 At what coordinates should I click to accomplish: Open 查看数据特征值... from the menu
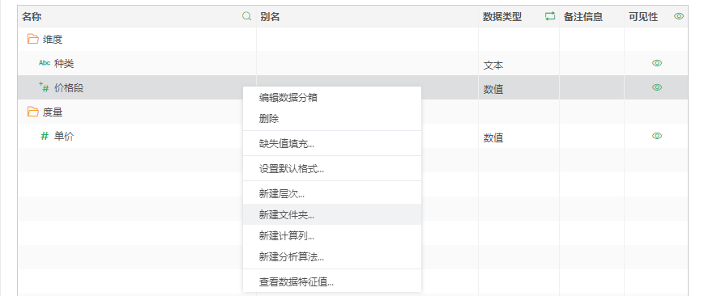tap(332, 282)
